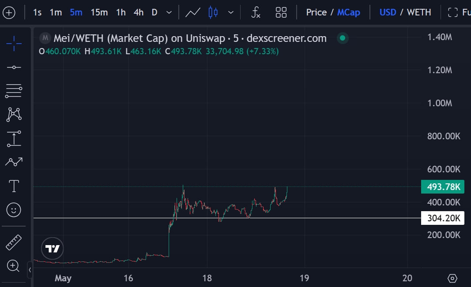Click the TradingView logo
This screenshot has width=471, height=287.
click(x=52, y=249)
